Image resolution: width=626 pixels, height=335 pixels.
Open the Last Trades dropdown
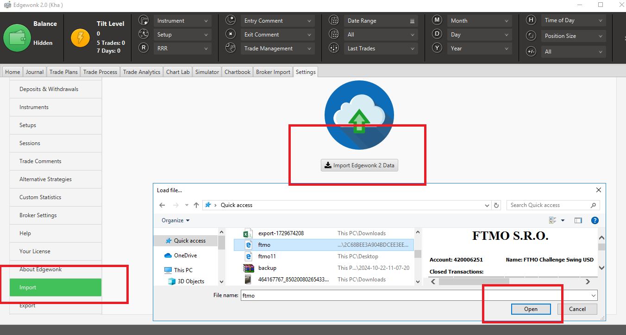(381, 49)
